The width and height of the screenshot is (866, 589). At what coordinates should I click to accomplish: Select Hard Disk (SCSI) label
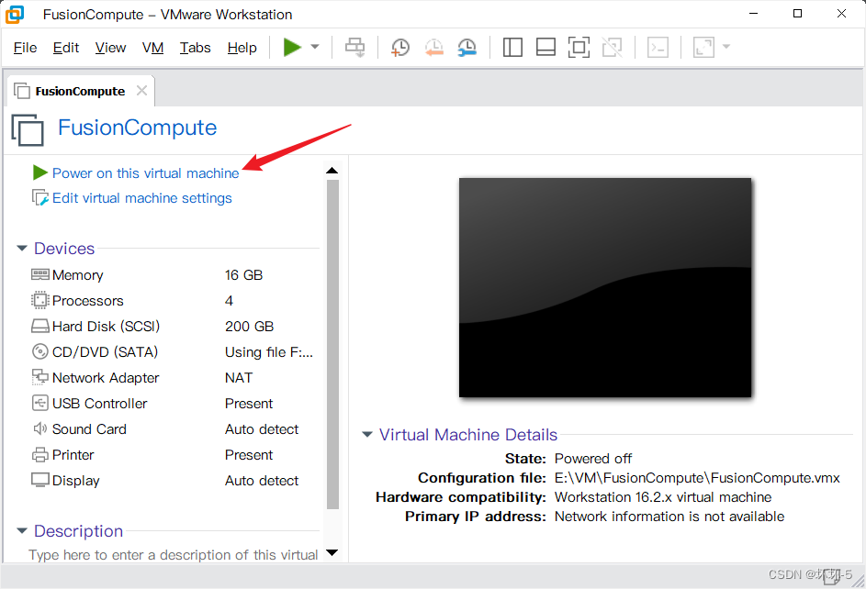[106, 327]
